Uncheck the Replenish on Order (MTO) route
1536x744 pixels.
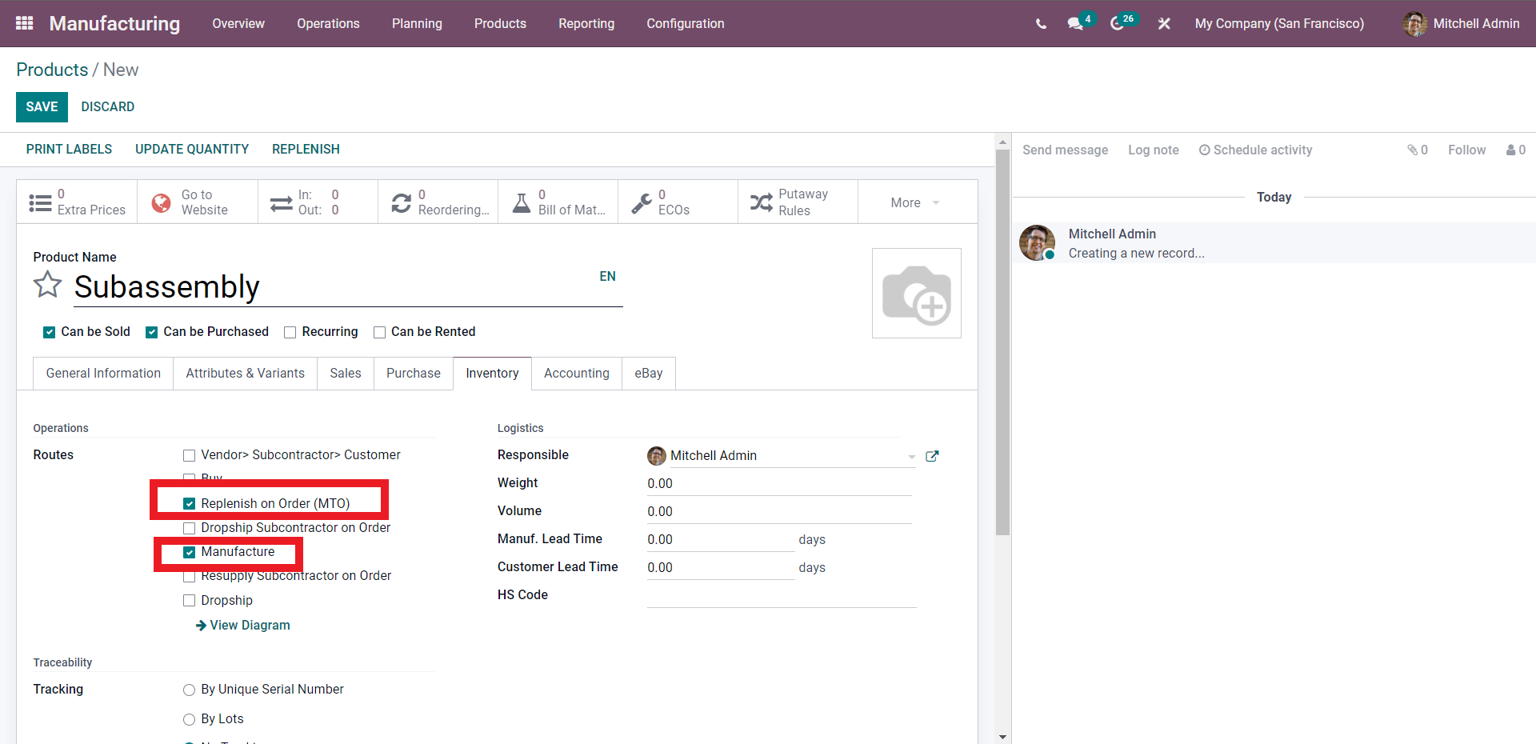tap(190, 504)
